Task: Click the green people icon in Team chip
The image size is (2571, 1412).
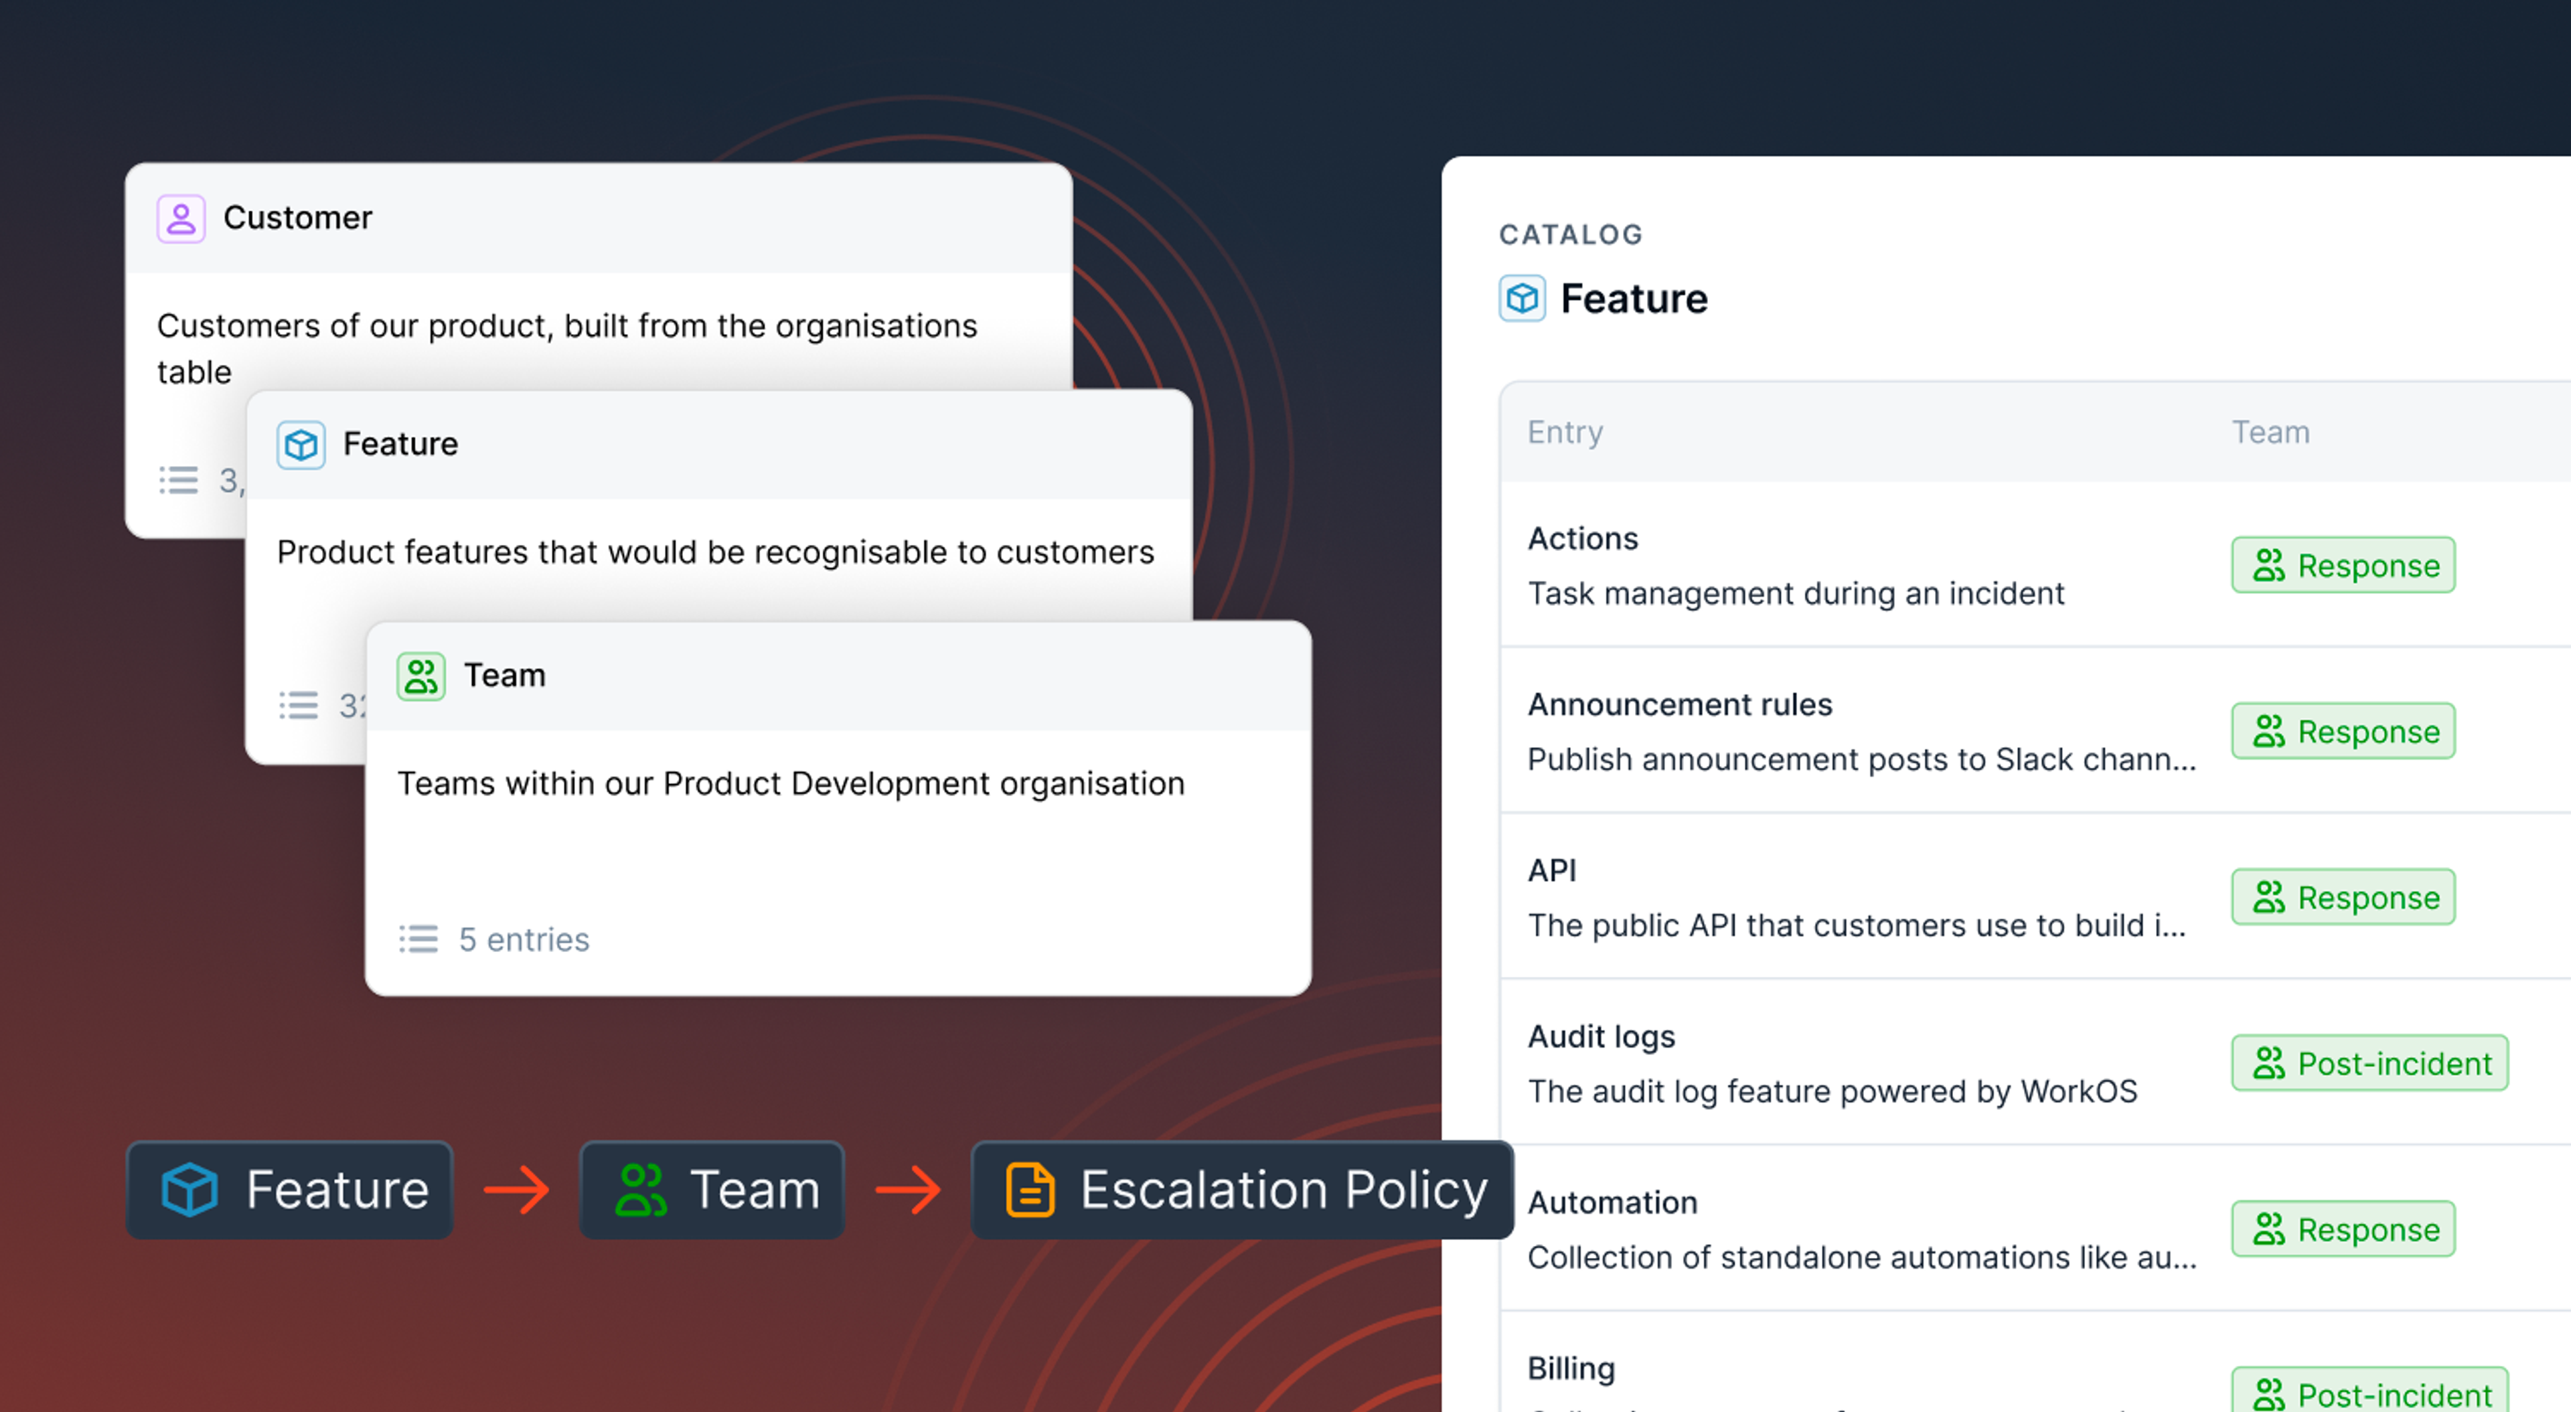Action: click(640, 1190)
